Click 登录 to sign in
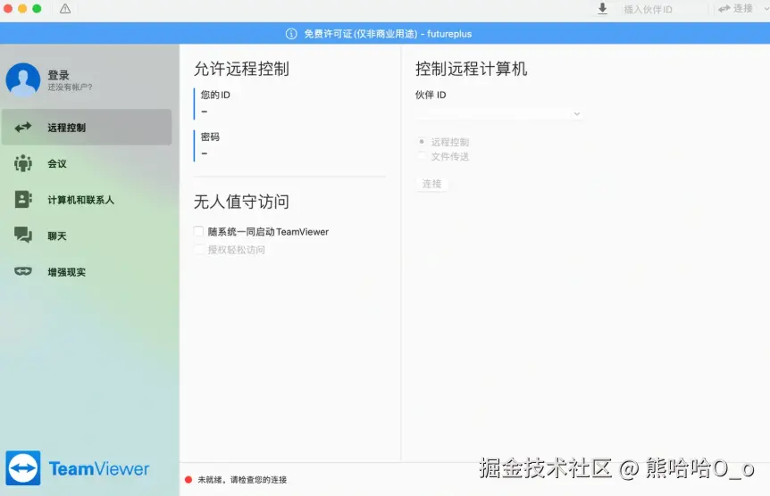 (58, 75)
